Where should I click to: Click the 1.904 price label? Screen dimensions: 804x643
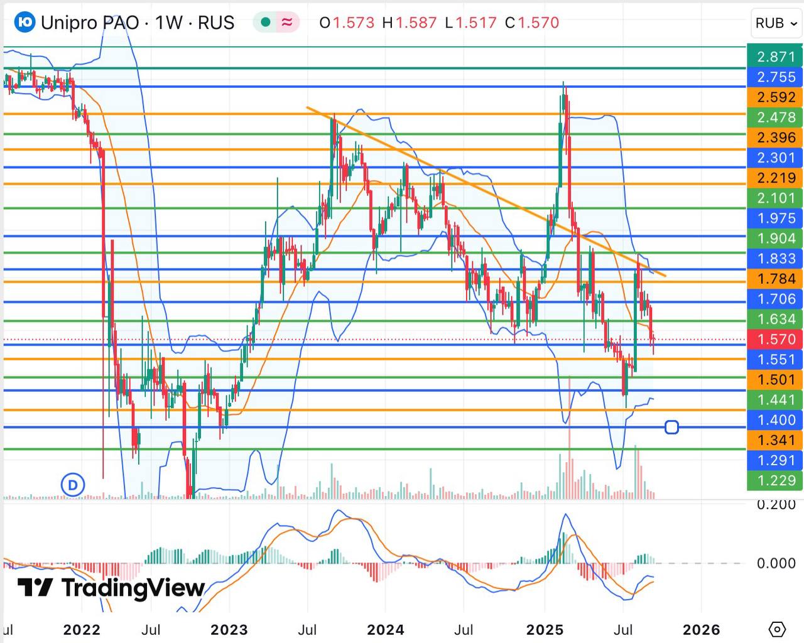[x=775, y=238]
